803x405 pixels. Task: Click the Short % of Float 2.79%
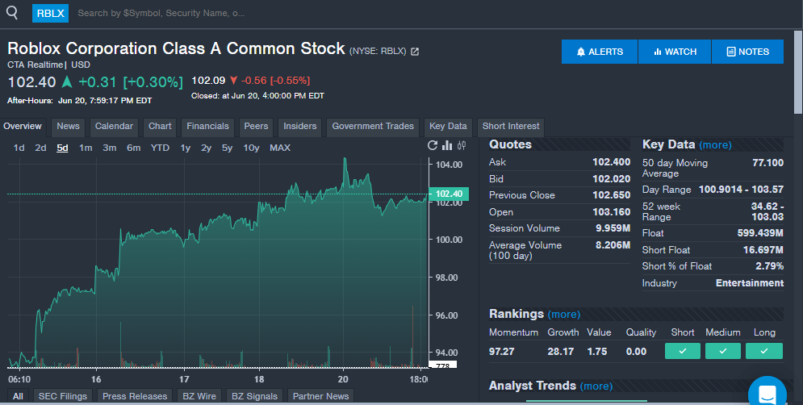(770, 266)
